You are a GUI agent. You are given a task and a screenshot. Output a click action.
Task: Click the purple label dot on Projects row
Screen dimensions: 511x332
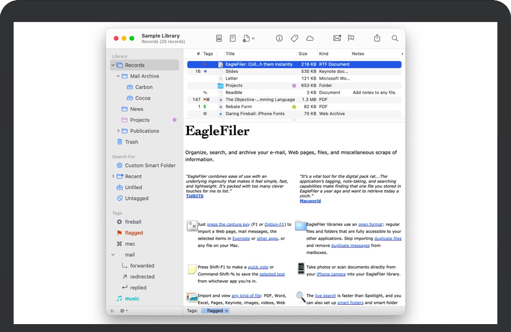tap(294, 86)
